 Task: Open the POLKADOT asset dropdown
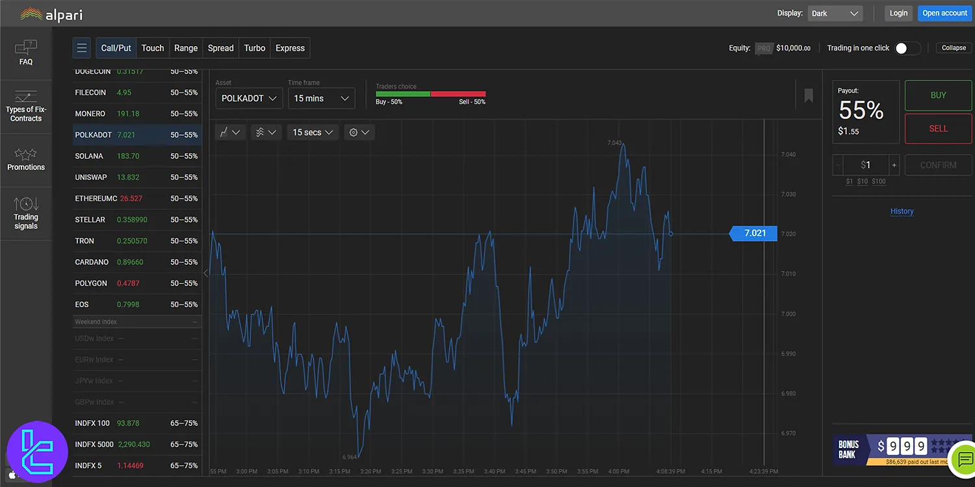(249, 98)
